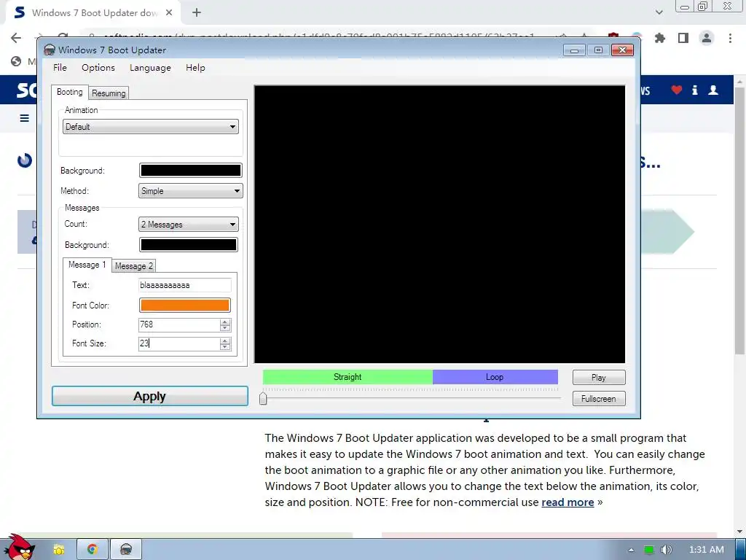The width and height of the screenshot is (746, 560).
Task: Click the volume speaker tray icon
Action: tap(667, 550)
